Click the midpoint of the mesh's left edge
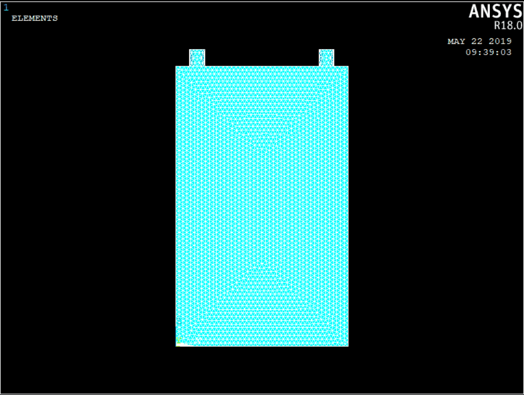This screenshot has width=524, height=395. coord(177,206)
